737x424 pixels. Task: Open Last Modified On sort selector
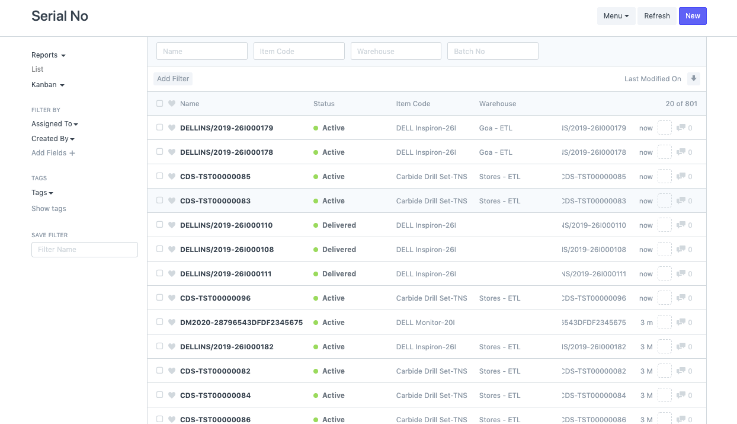pyautogui.click(x=653, y=79)
